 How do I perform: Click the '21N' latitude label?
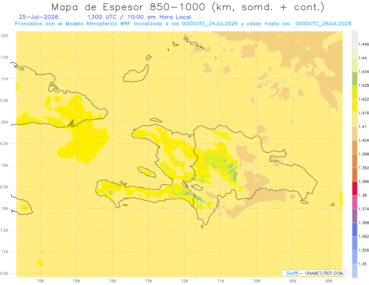coord(5,79)
